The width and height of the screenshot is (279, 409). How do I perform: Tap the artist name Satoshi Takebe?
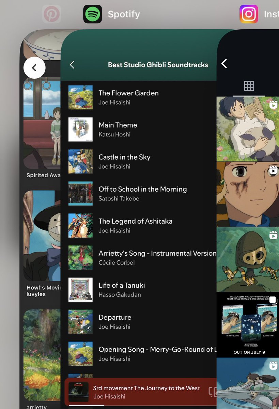(119, 198)
